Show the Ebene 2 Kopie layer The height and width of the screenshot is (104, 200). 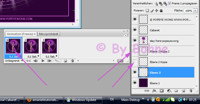click(135, 62)
